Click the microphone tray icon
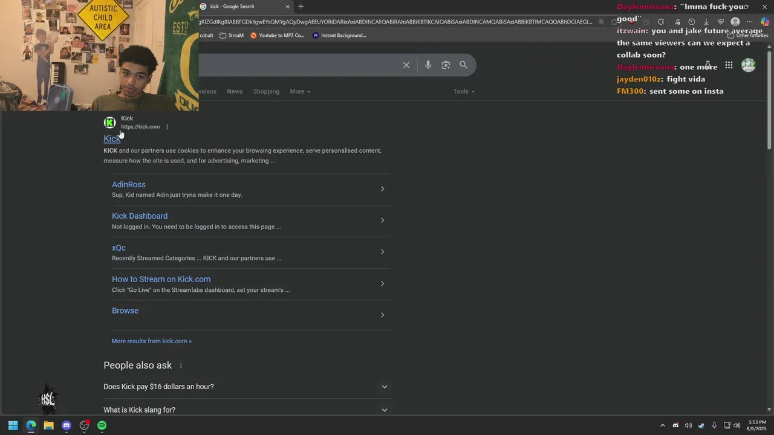 click(x=714, y=425)
